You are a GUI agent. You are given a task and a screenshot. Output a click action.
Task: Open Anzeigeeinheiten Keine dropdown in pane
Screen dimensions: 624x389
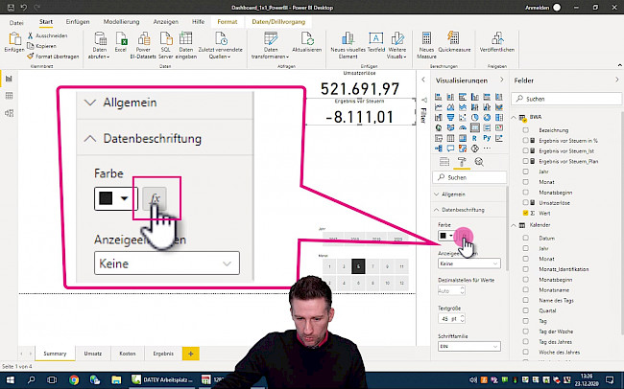469,263
